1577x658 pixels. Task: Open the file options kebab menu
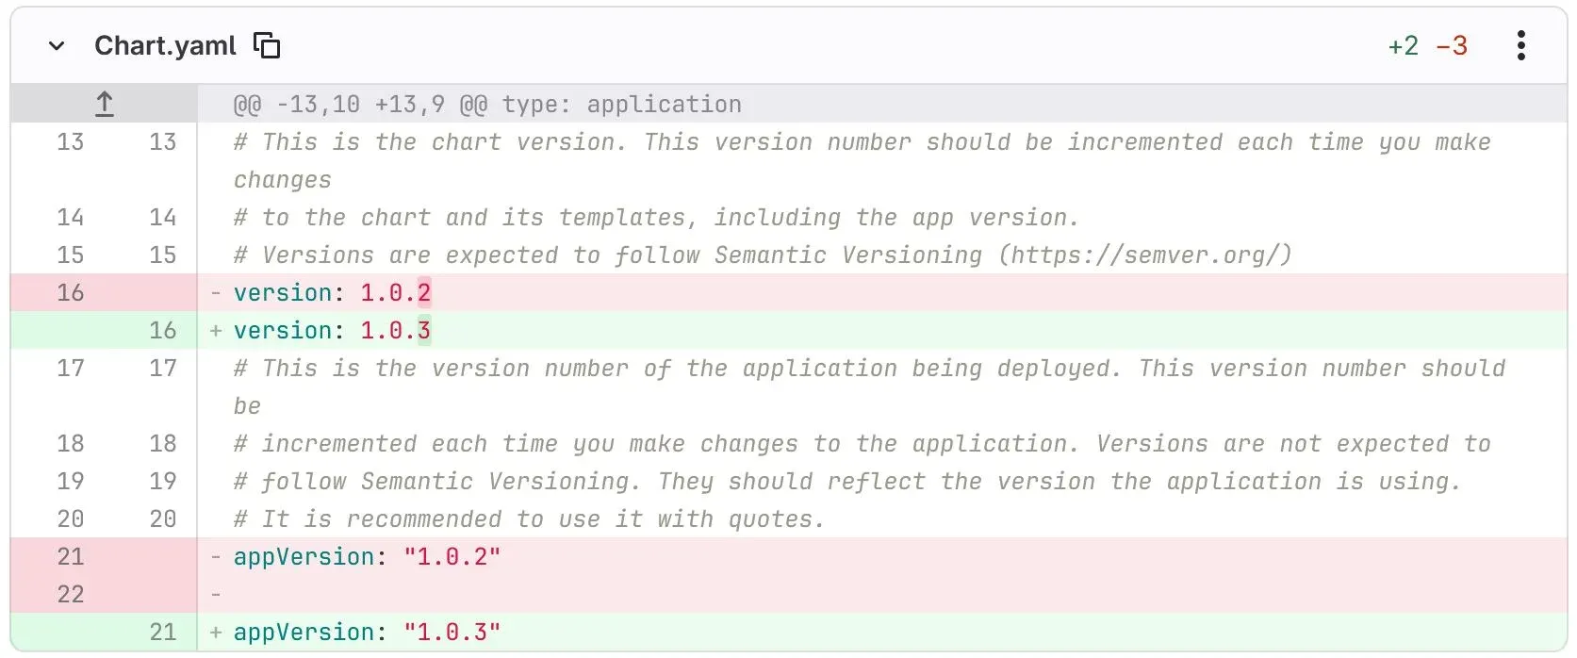1520,44
